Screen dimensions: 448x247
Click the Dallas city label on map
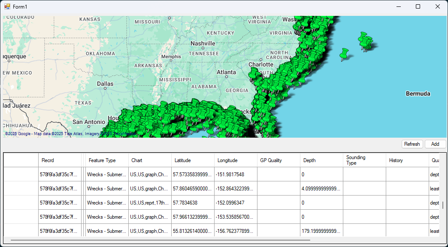pyautogui.click(x=105, y=84)
